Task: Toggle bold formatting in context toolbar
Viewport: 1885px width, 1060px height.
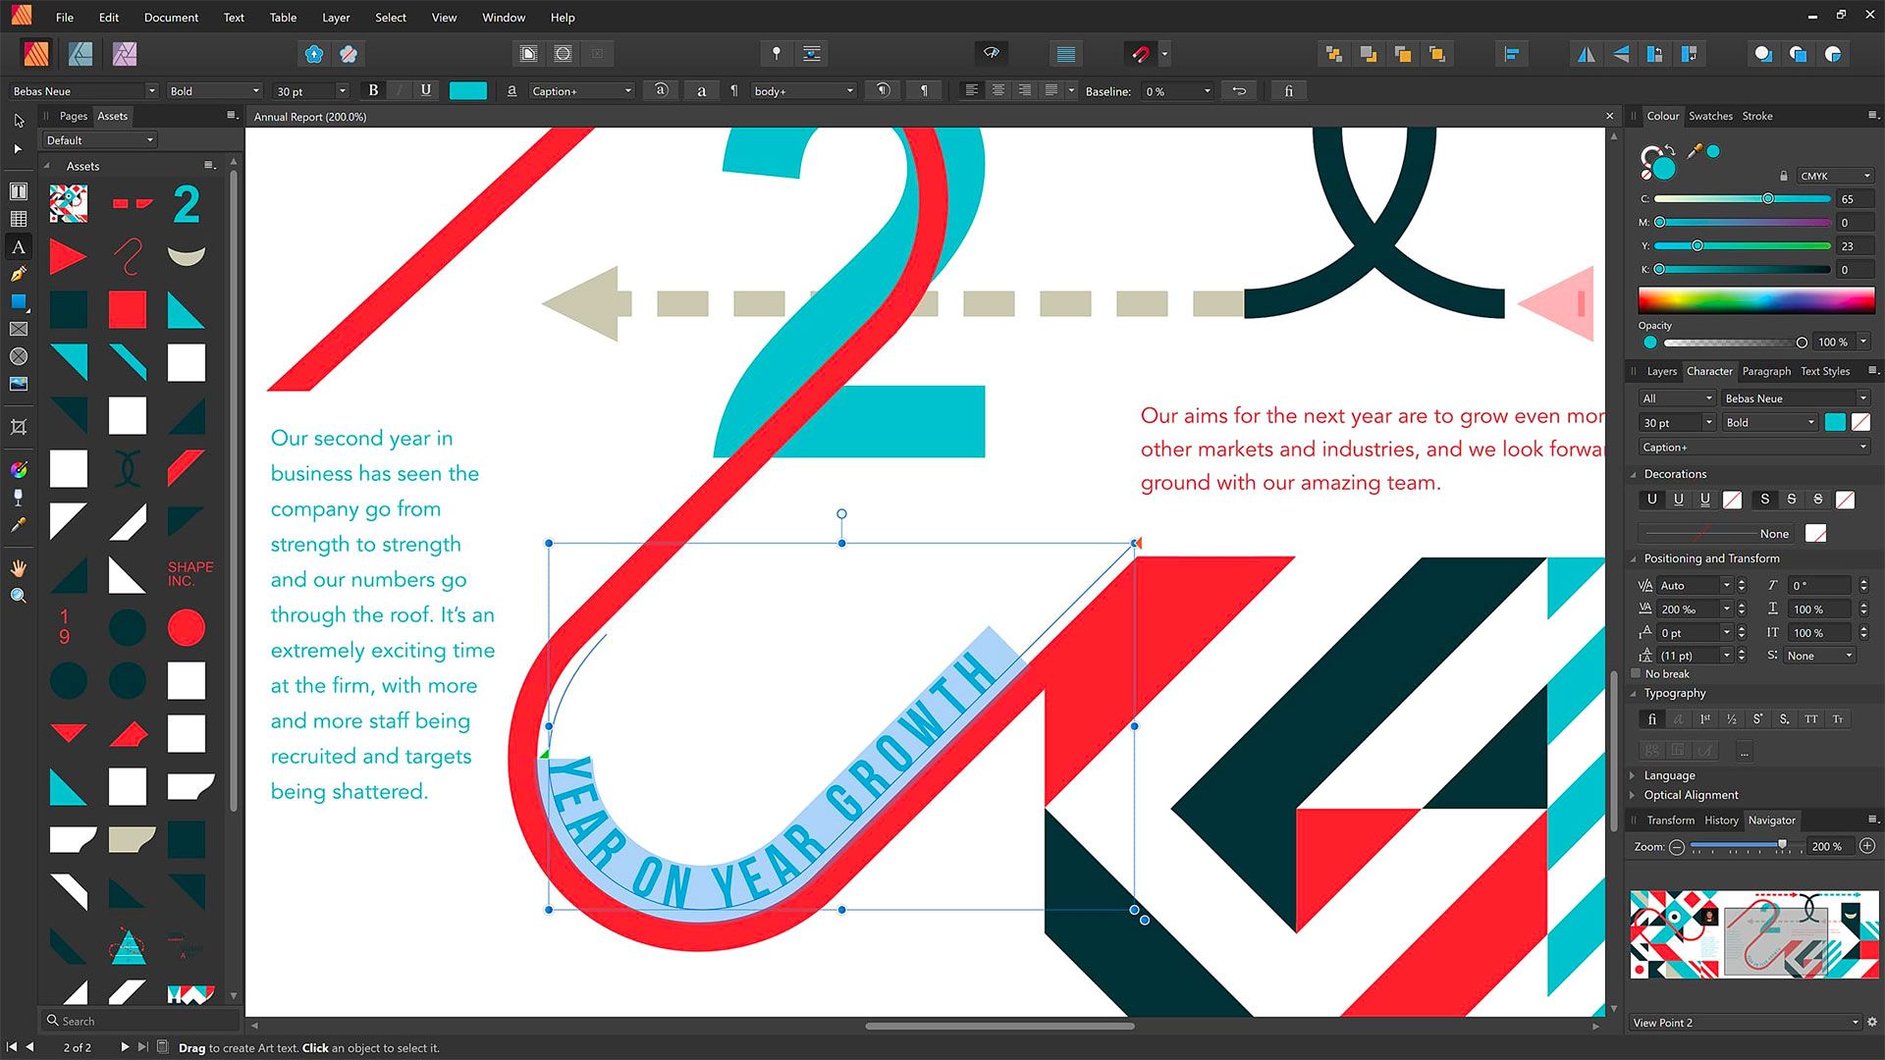Action: pos(374,90)
